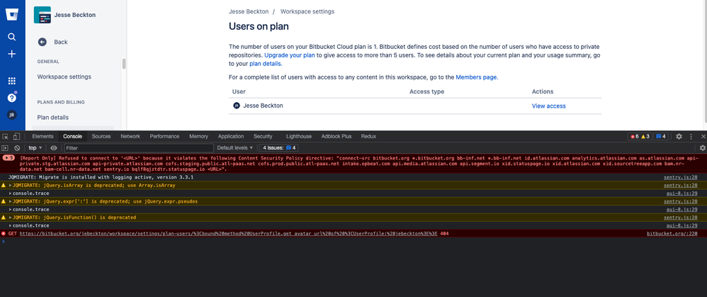Open the Network tab
The width and height of the screenshot is (707, 297).
coord(130,136)
